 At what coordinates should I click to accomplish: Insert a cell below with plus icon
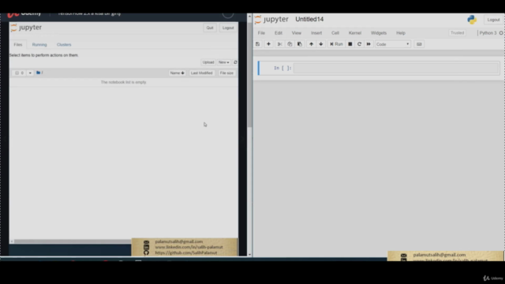(x=268, y=44)
